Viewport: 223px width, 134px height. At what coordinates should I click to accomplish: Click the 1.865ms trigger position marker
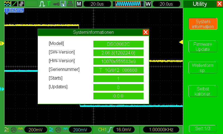(x=14, y=11)
